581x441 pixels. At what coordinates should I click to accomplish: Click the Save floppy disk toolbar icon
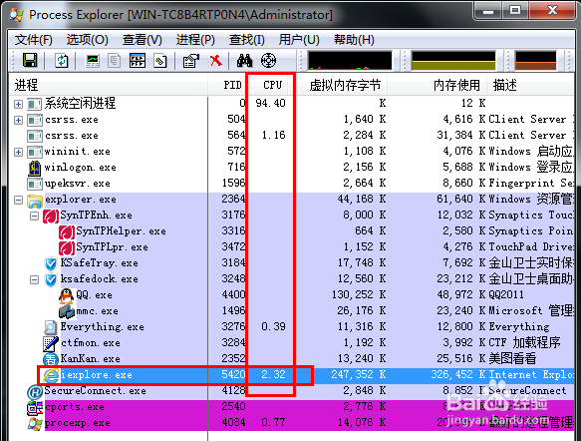coord(30,60)
